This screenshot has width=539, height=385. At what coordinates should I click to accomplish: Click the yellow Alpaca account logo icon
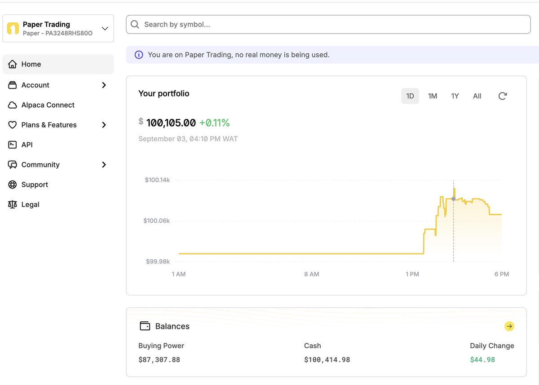[13, 29]
